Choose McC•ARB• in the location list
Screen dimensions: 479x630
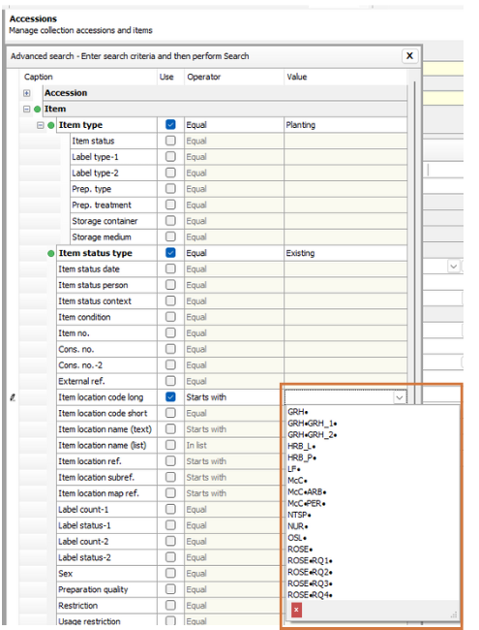[x=307, y=491]
